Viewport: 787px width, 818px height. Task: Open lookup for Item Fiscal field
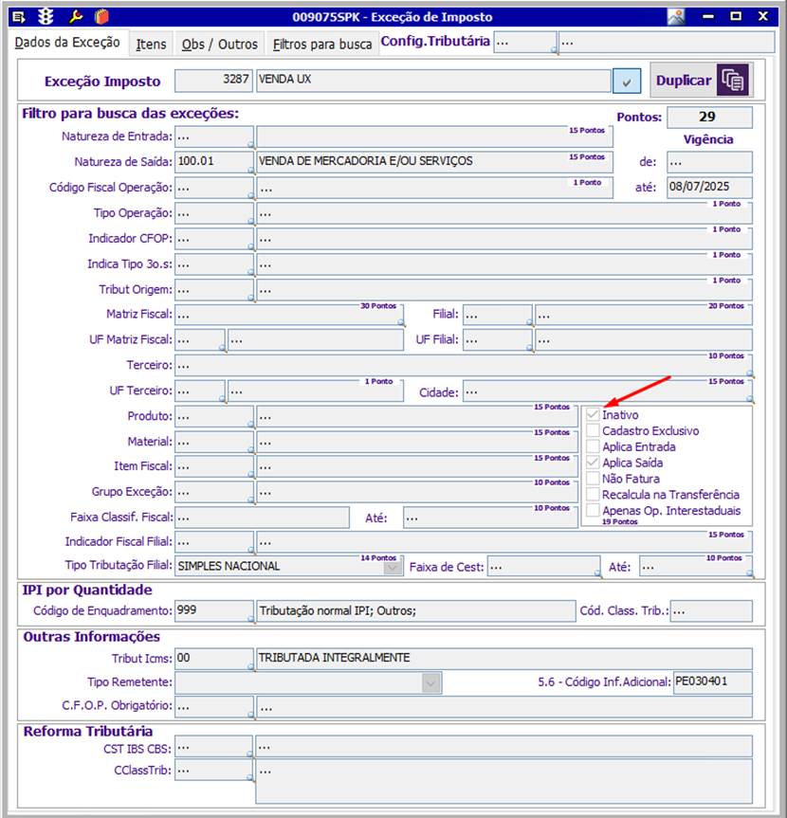click(250, 475)
